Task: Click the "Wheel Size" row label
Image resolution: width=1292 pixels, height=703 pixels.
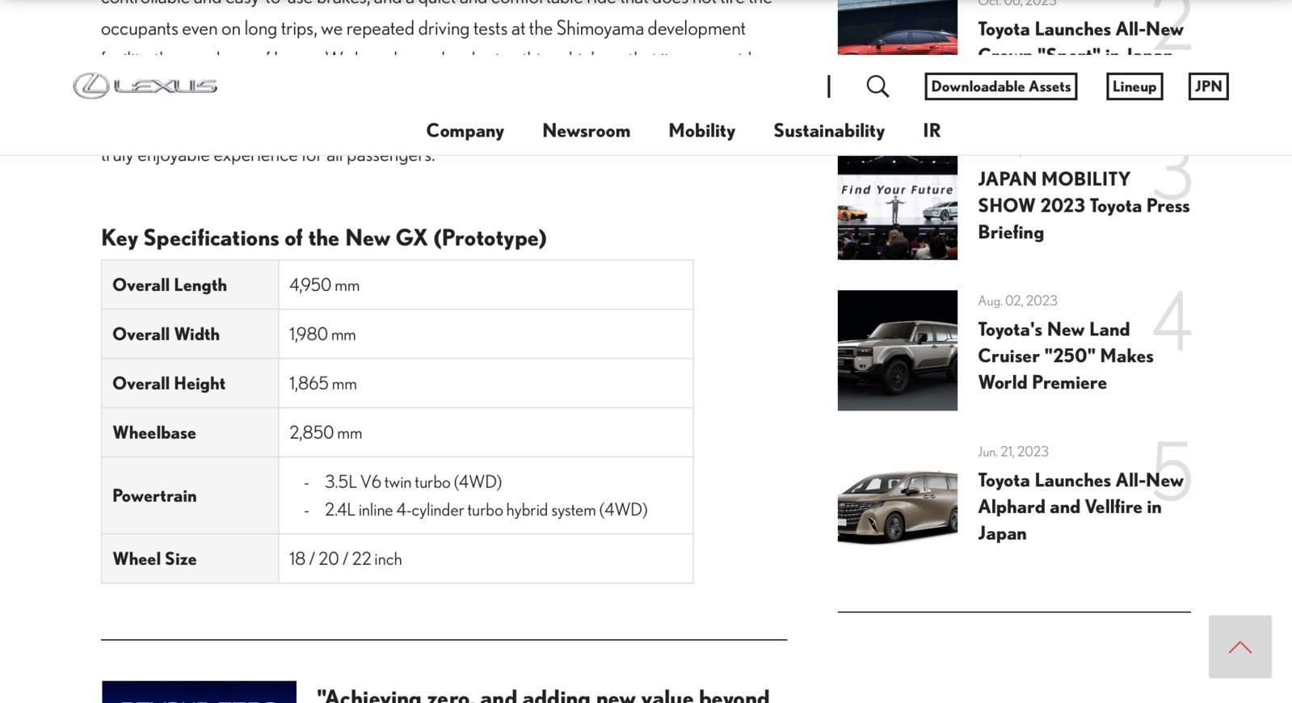Action: [x=154, y=558]
